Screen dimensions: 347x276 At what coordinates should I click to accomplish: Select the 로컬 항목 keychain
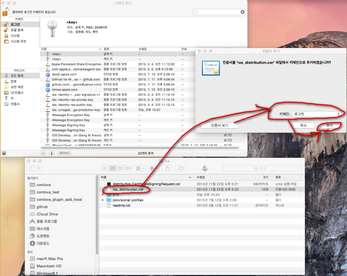point(20,30)
